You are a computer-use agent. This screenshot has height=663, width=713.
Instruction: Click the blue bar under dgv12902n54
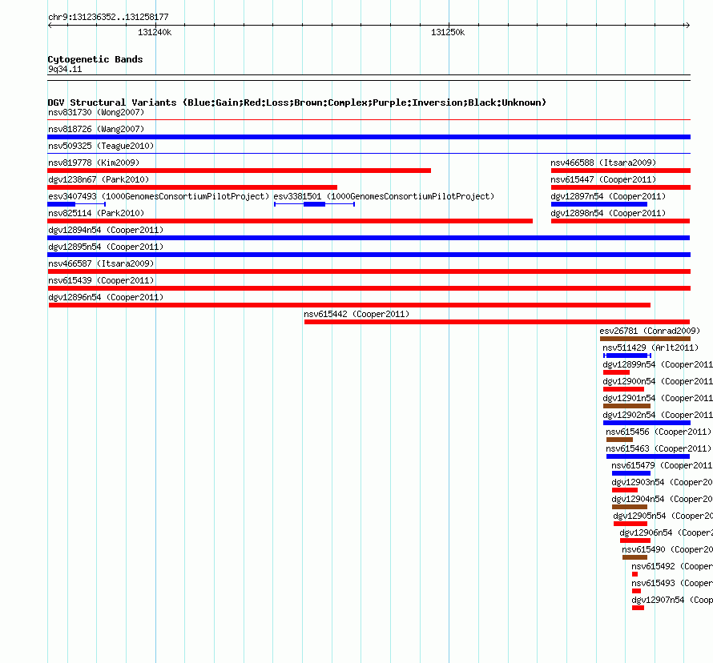(x=647, y=423)
